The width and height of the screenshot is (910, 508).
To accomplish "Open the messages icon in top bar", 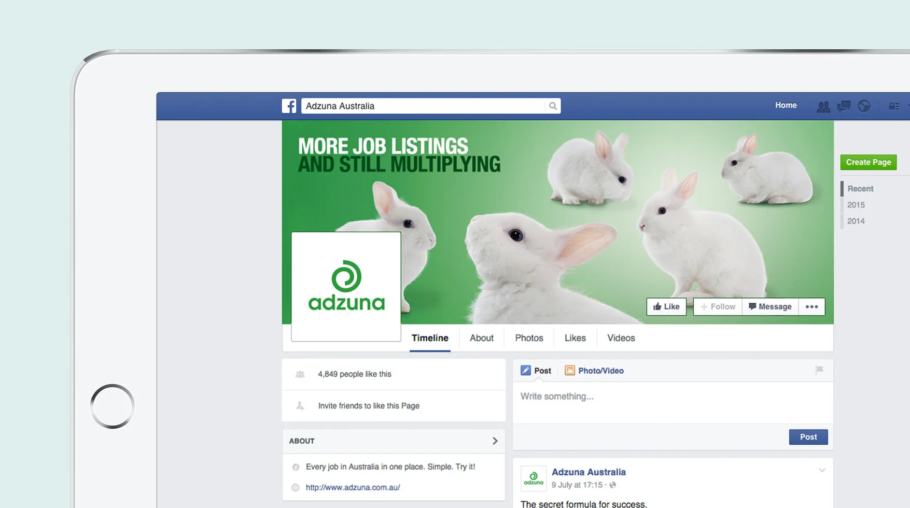I will (844, 106).
